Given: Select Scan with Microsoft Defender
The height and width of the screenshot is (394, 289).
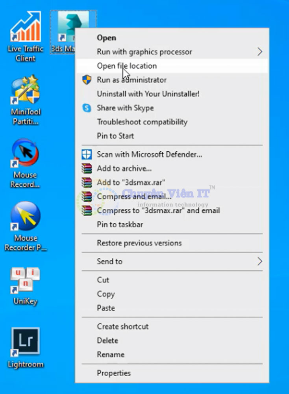Looking at the screenshot, I should 149,154.
